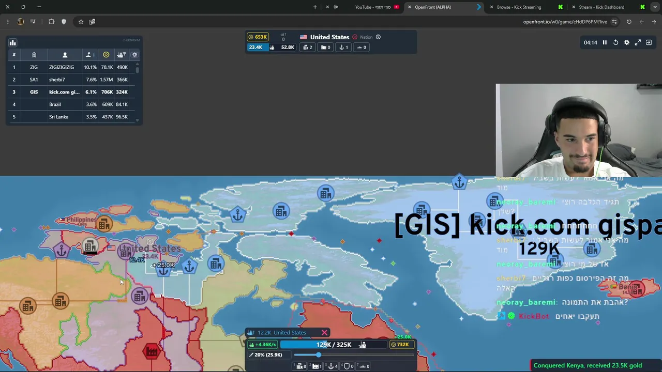Select Brazil row in leaderboard

click(71, 104)
